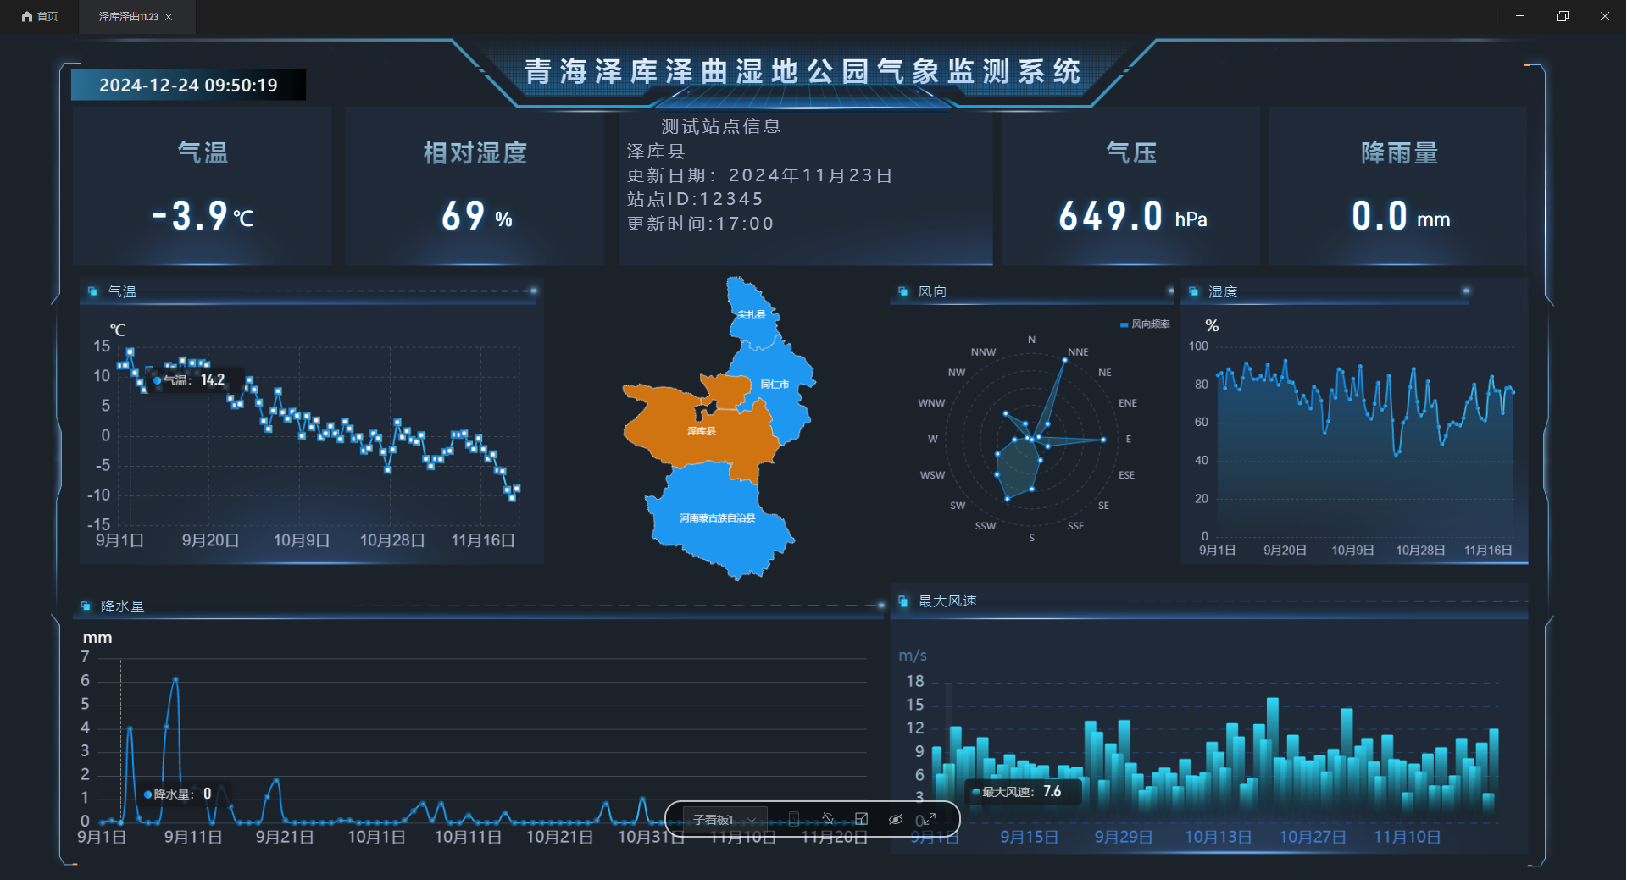Click the 最大风速 panel title icon
This screenshot has height=880, width=1627.
click(903, 601)
